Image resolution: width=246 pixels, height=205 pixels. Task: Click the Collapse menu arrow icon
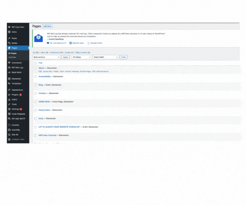[9, 139]
